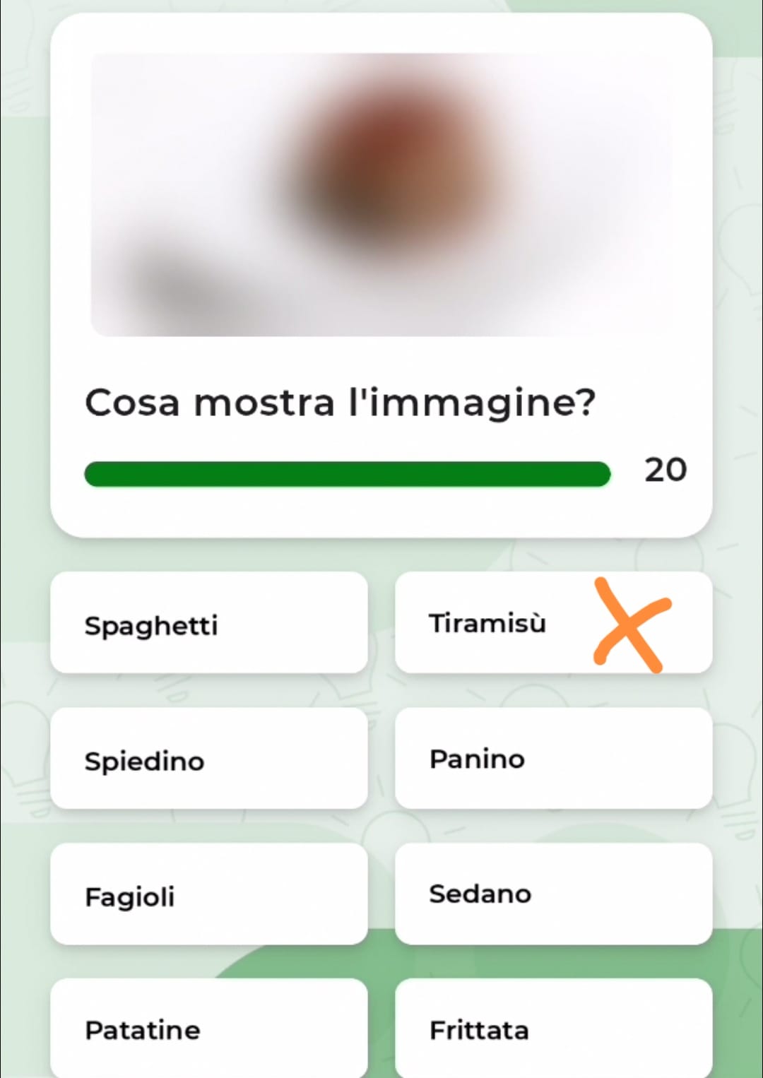Image resolution: width=763 pixels, height=1078 pixels.
Task: Pick the Spiedino answer option
Action: (208, 759)
